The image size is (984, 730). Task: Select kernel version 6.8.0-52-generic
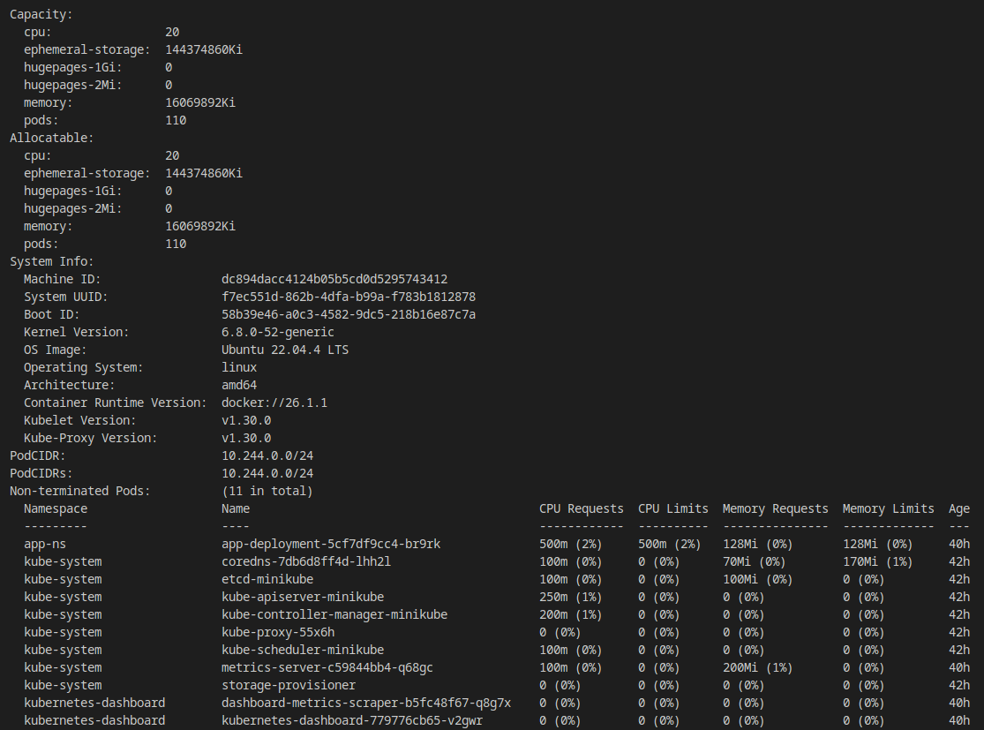(x=278, y=332)
